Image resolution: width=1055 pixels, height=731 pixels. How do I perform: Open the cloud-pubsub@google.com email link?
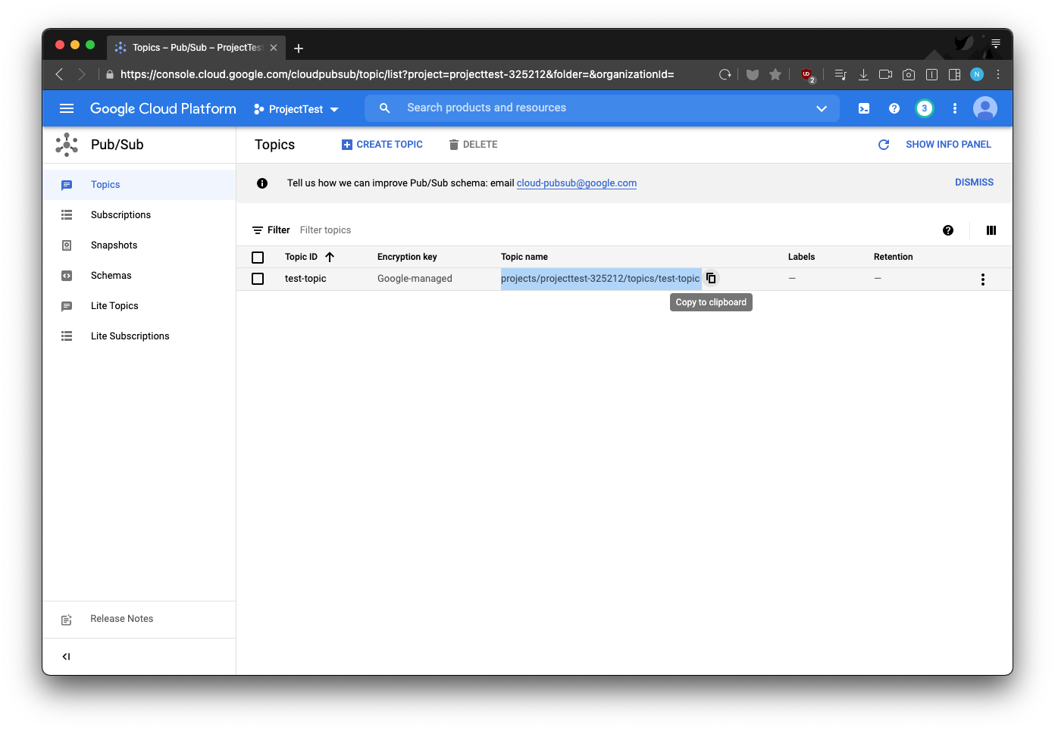577,183
